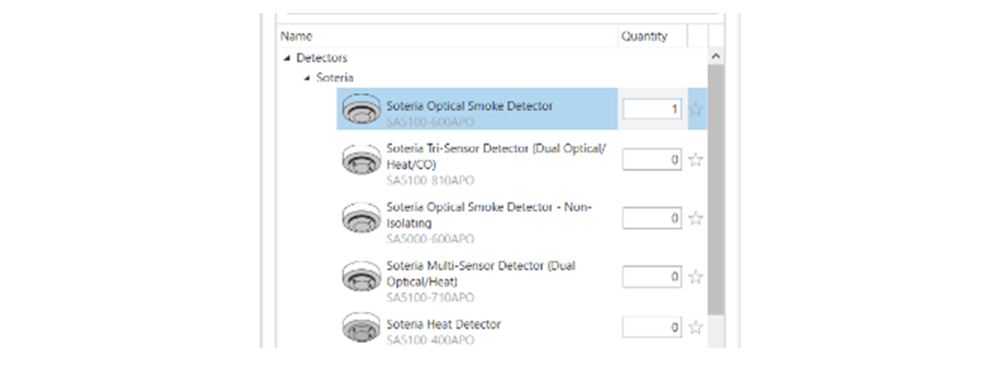
Task: Click part number SA5100-400APO
Action: coord(430,340)
